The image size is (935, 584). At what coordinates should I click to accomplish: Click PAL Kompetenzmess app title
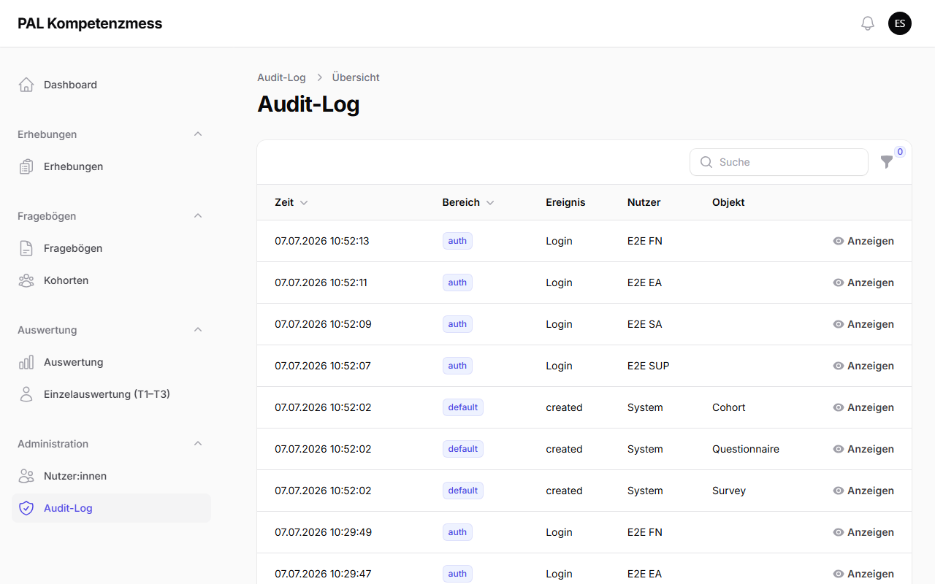[x=90, y=23]
